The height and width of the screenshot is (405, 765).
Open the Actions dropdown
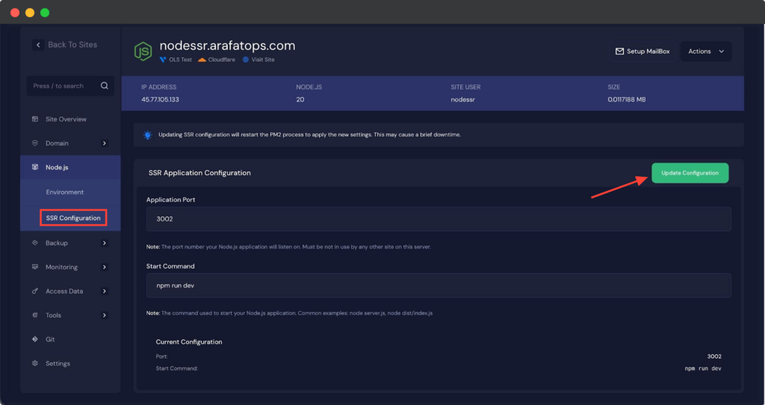tap(706, 51)
